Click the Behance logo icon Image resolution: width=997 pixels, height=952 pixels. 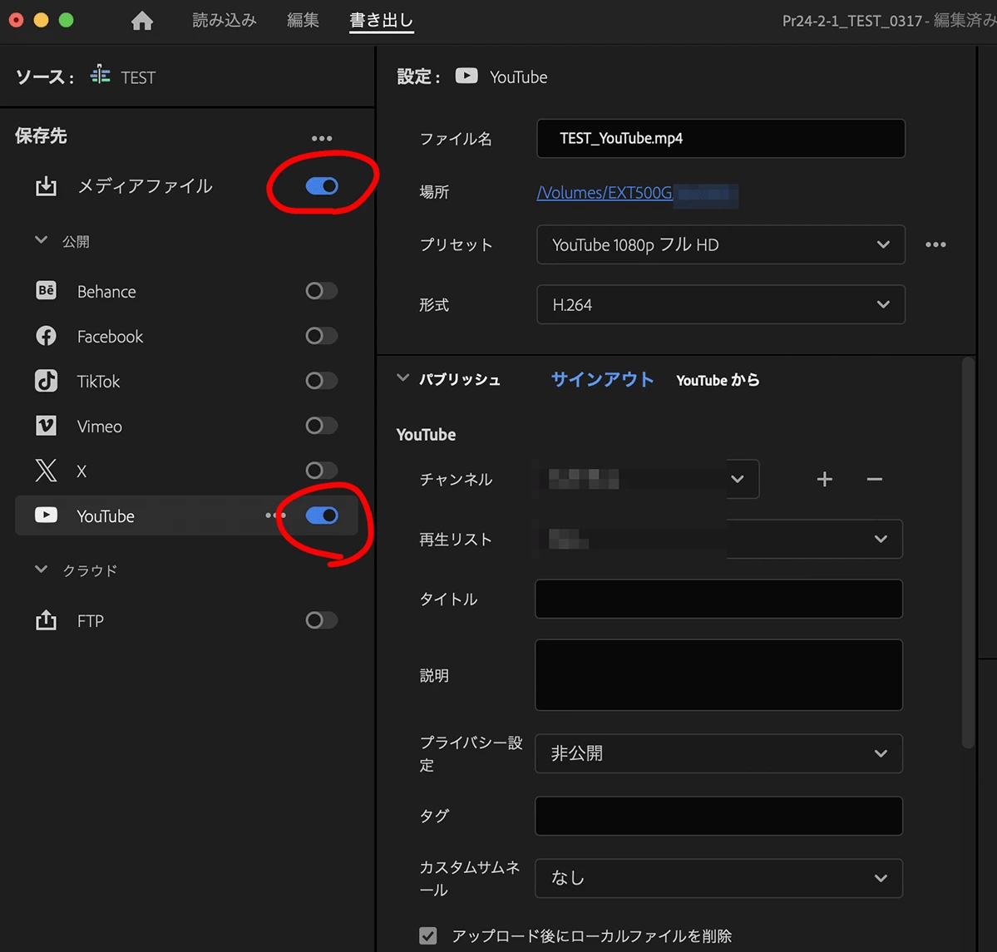pos(46,291)
